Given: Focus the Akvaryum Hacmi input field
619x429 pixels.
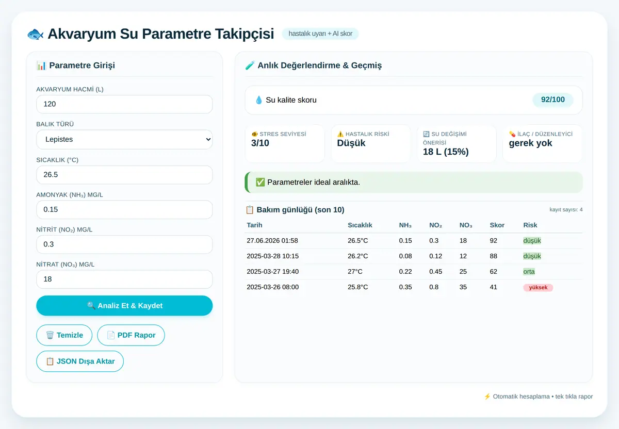Looking at the screenshot, I should tap(124, 104).
